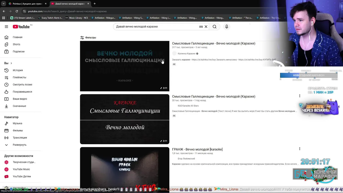Expand the Вы section chevron
This screenshot has width=343, height=193.
[x=11, y=63]
